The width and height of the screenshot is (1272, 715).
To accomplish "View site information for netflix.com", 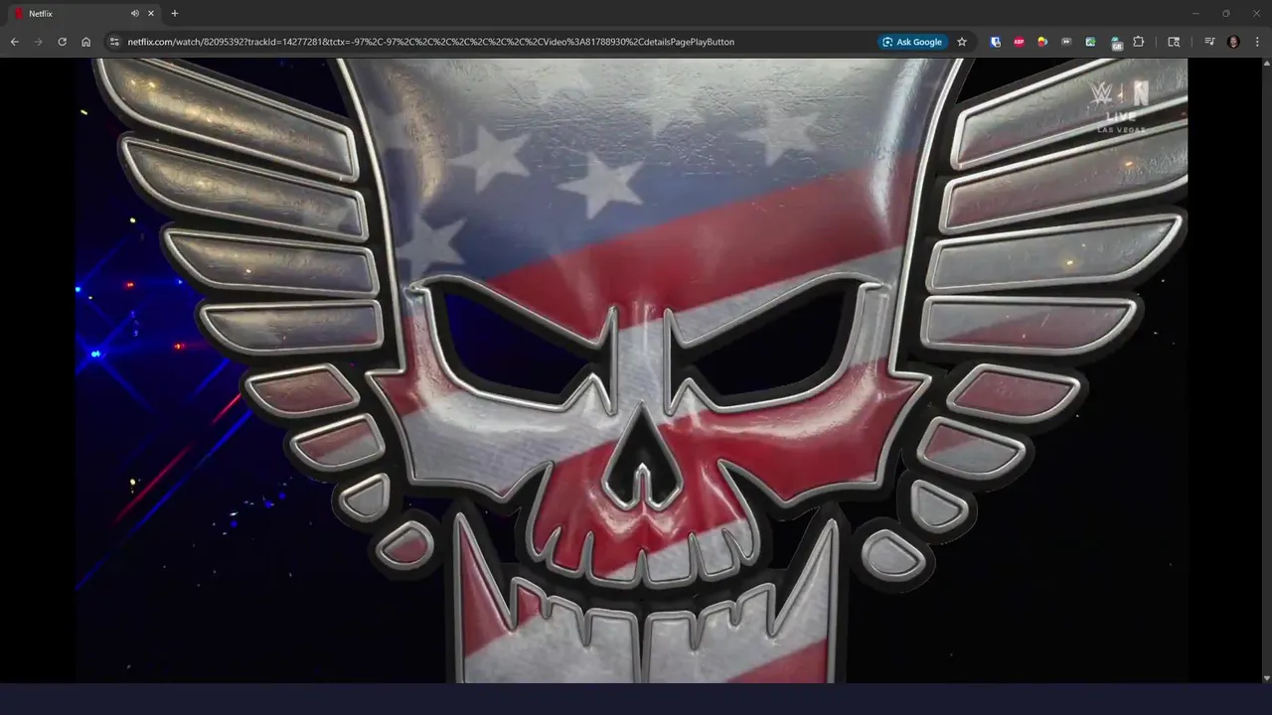I will pos(114,42).
